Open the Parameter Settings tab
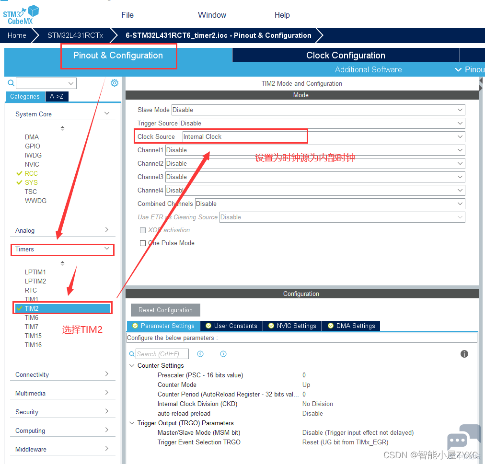The image size is (485, 464). pyautogui.click(x=163, y=326)
